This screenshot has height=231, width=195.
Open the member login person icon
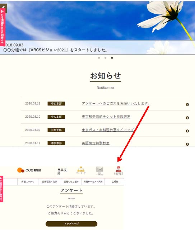point(118,171)
